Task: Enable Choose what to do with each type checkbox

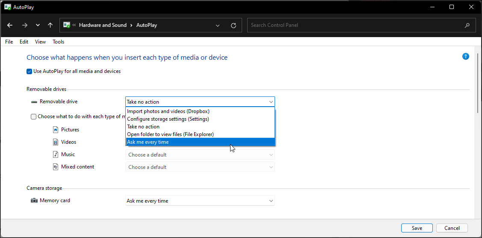Action: [34, 116]
